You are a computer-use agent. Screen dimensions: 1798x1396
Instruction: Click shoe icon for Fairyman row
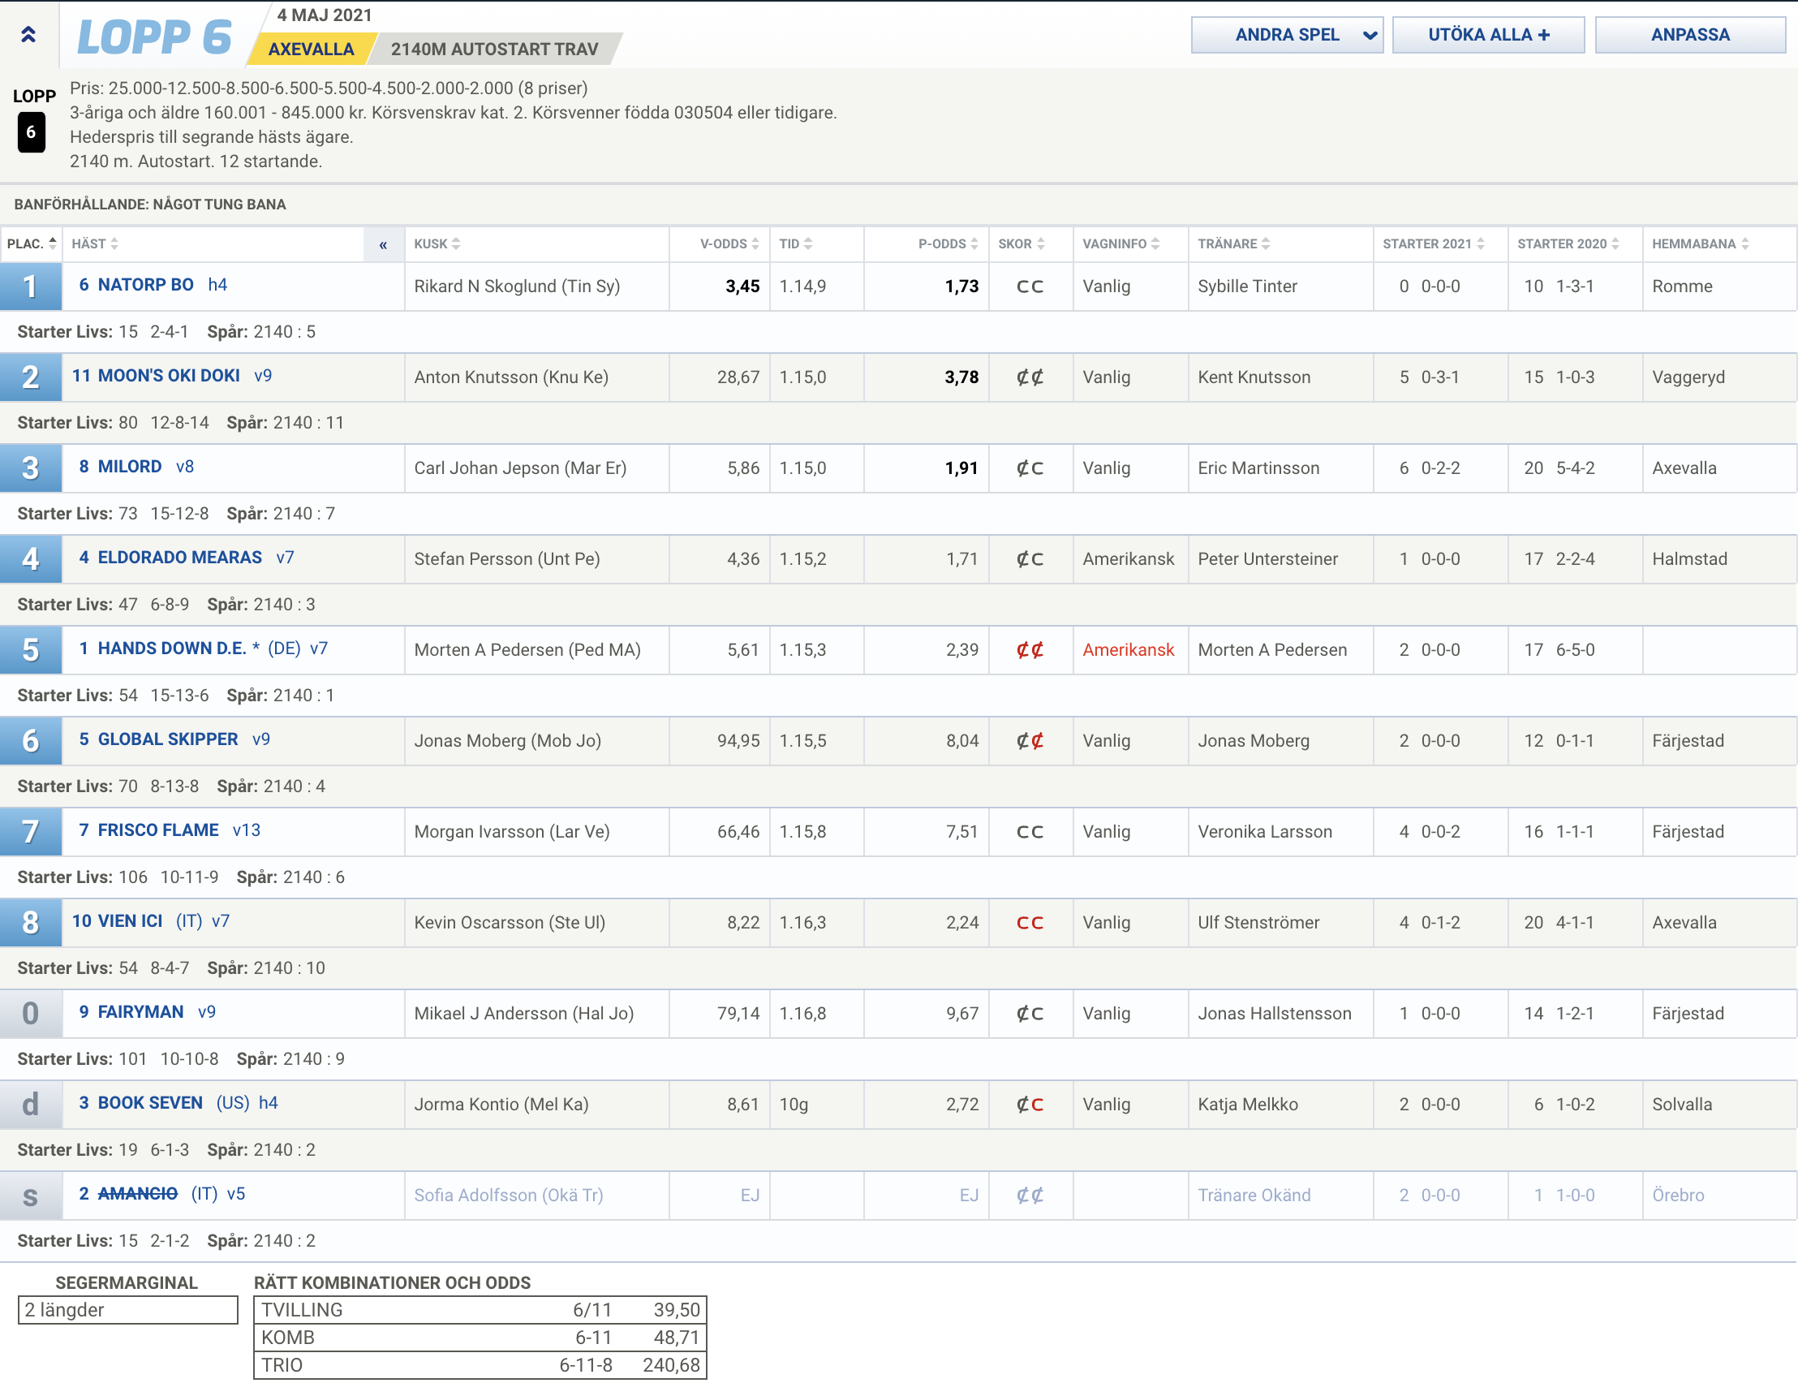pyautogui.click(x=1030, y=1014)
